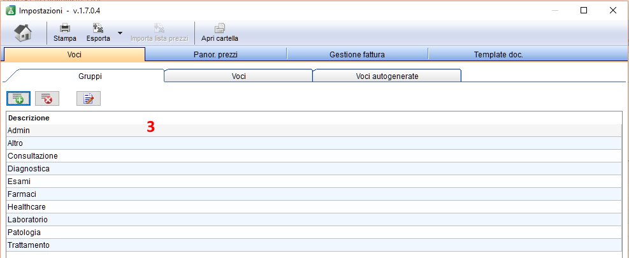This screenshot has height=258, width=629.
Task: Add a new group row
Action: (18, 98)
